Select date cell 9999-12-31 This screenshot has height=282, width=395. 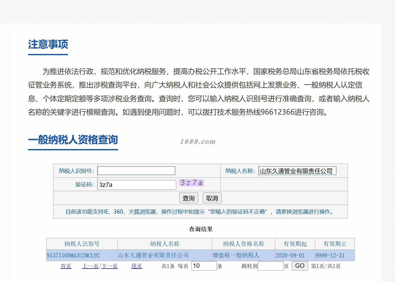pos(335,255)
